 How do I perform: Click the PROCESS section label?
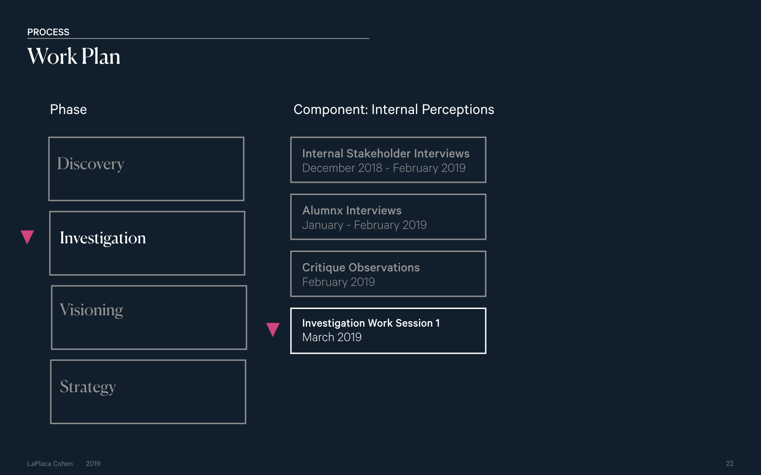[48, 32]
